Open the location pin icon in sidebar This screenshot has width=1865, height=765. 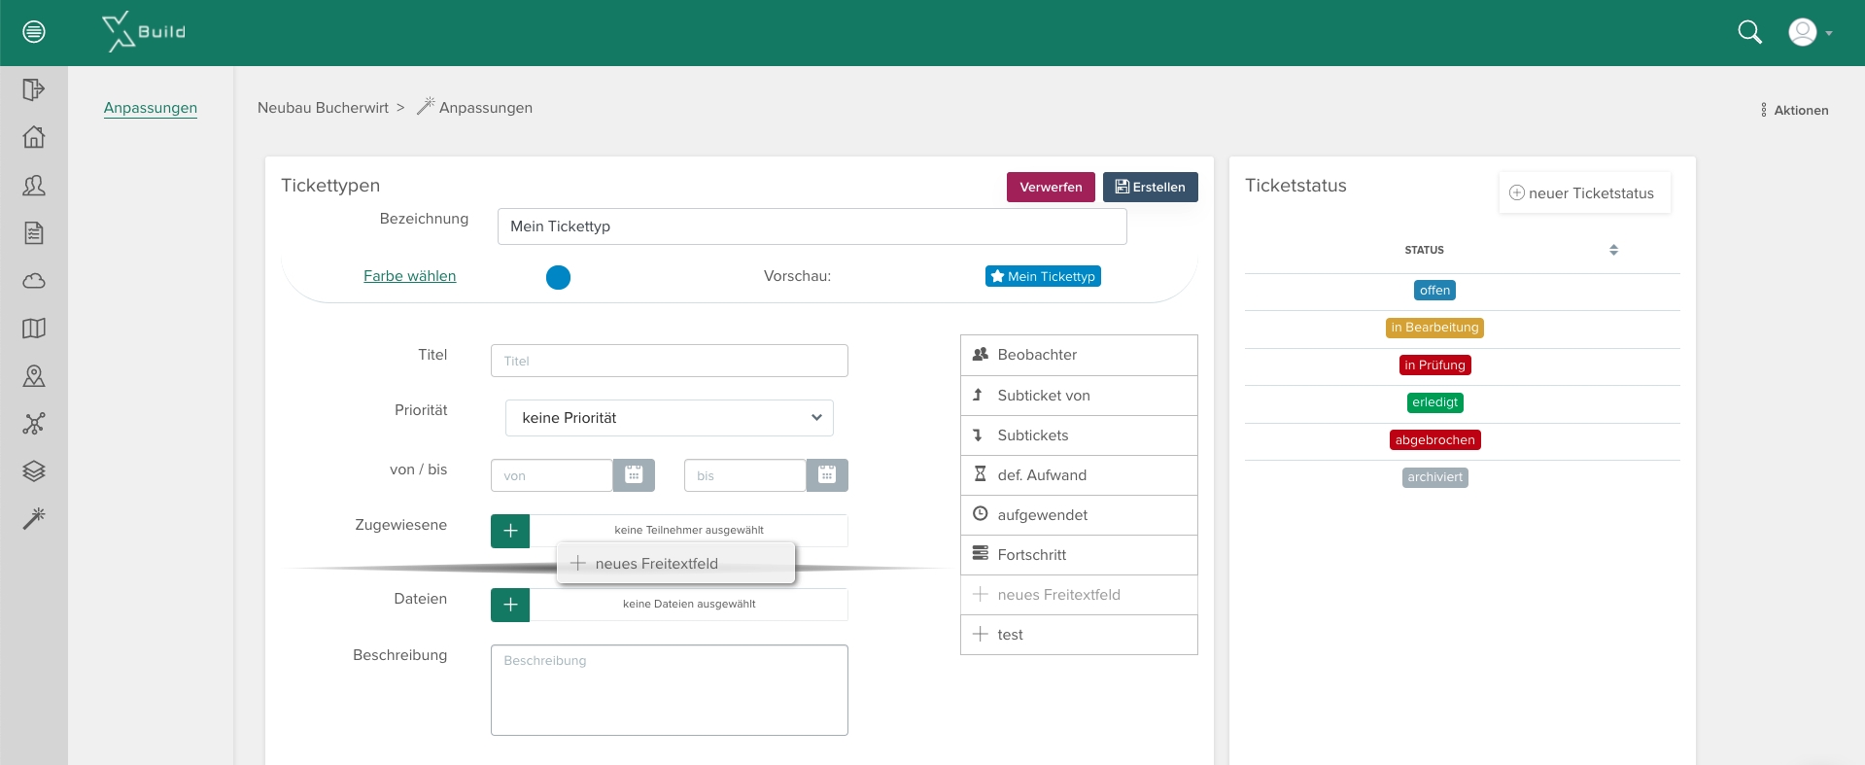(x=34, y=376)
